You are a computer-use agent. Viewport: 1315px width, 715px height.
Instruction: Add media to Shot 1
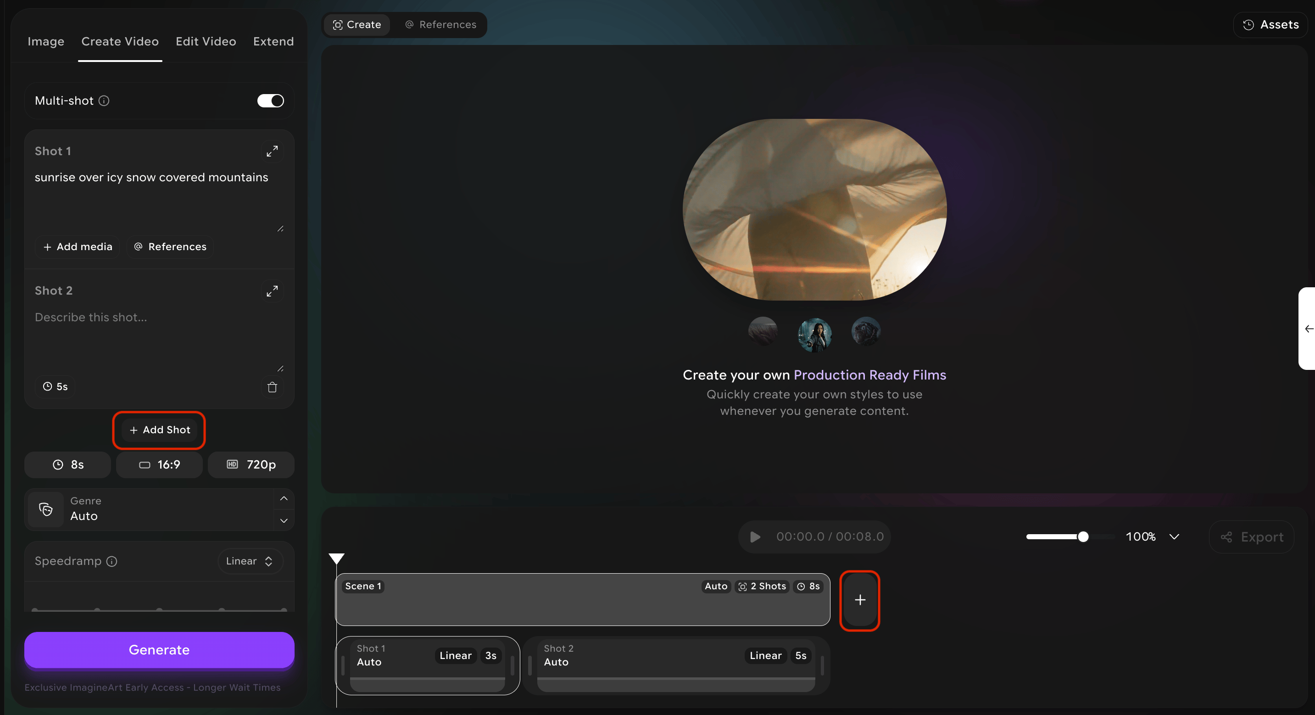pos(78,247)
